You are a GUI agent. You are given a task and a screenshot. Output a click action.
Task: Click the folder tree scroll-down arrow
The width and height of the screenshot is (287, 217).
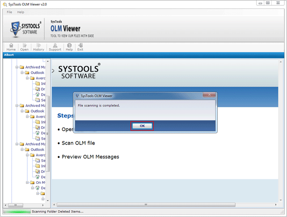[x=48, y=200]
